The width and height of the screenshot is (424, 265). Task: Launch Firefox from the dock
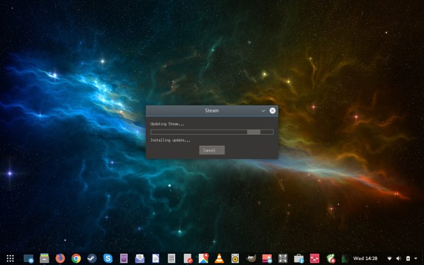click(x=60, y=259)
